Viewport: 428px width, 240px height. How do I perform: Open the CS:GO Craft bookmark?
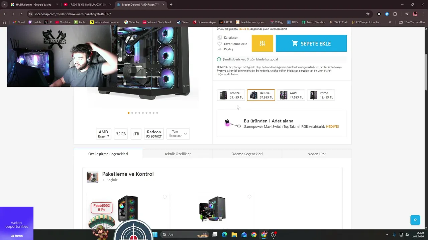[338, 22]
